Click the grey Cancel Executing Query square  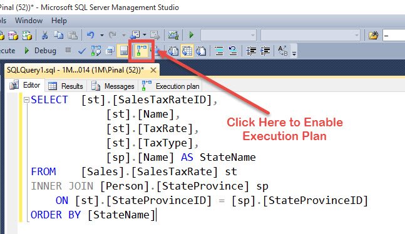tap(68, 50)
